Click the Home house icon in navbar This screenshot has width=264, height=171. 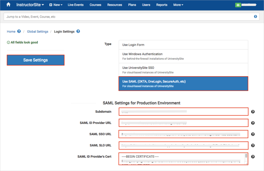(8, 5)
